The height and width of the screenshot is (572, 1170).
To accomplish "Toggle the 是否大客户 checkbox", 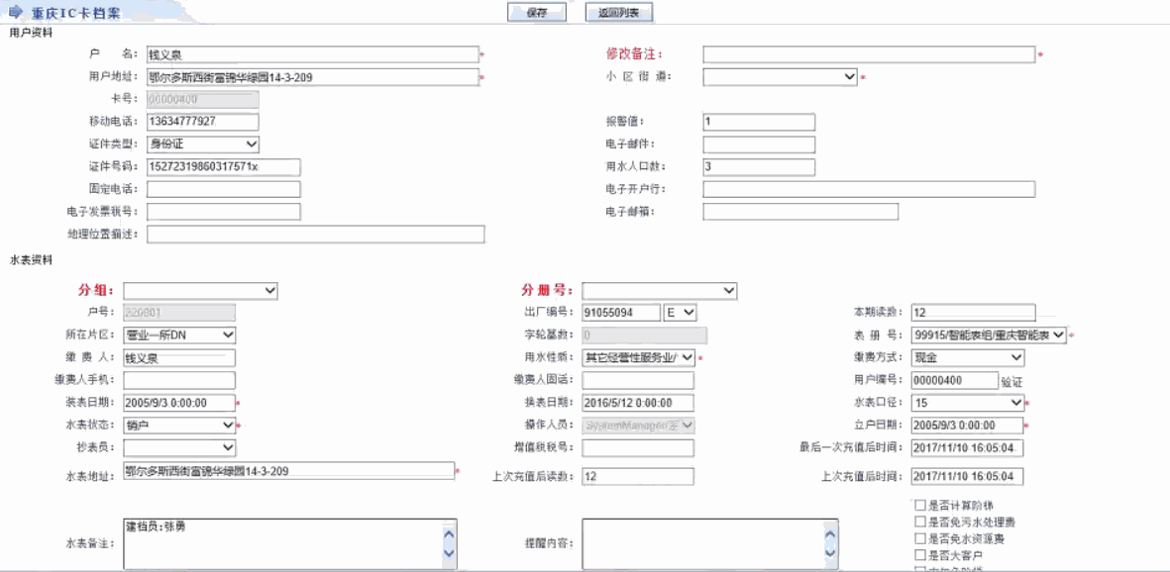I will click(x=920, y=555).
